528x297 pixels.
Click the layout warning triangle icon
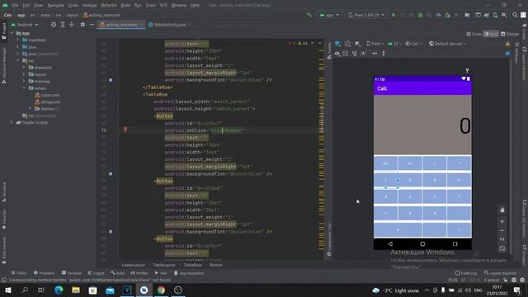(507, 44)
